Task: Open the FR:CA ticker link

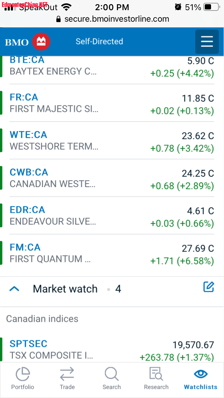Action: (24, 97)
